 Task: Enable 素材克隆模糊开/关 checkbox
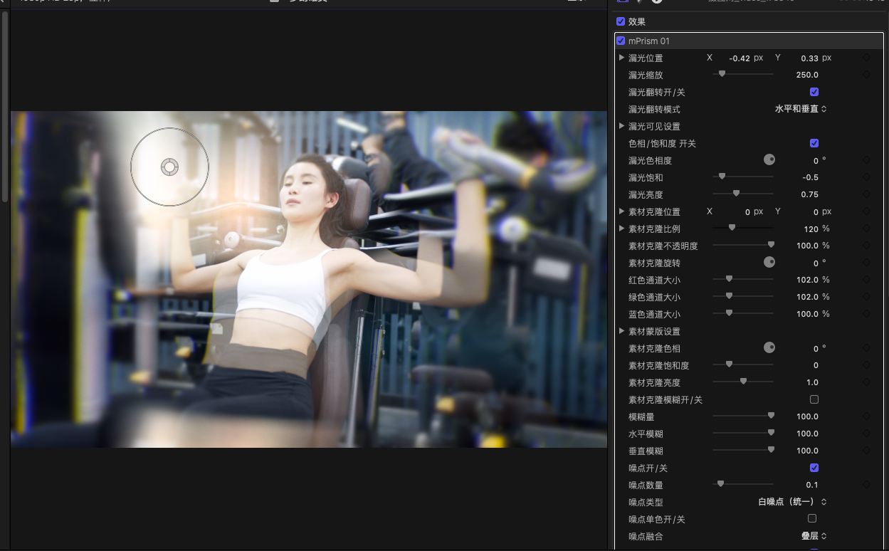click(814, 399)
